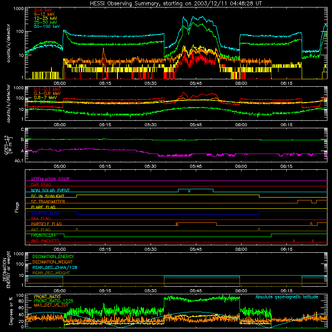
Task: Click the ECLIPSE_FLAG label
Action: (x=45, y=213)
